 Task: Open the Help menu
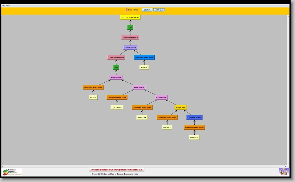(8, 6)
